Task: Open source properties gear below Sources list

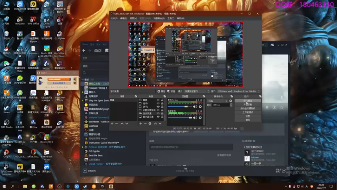Action: coord(150,124)
